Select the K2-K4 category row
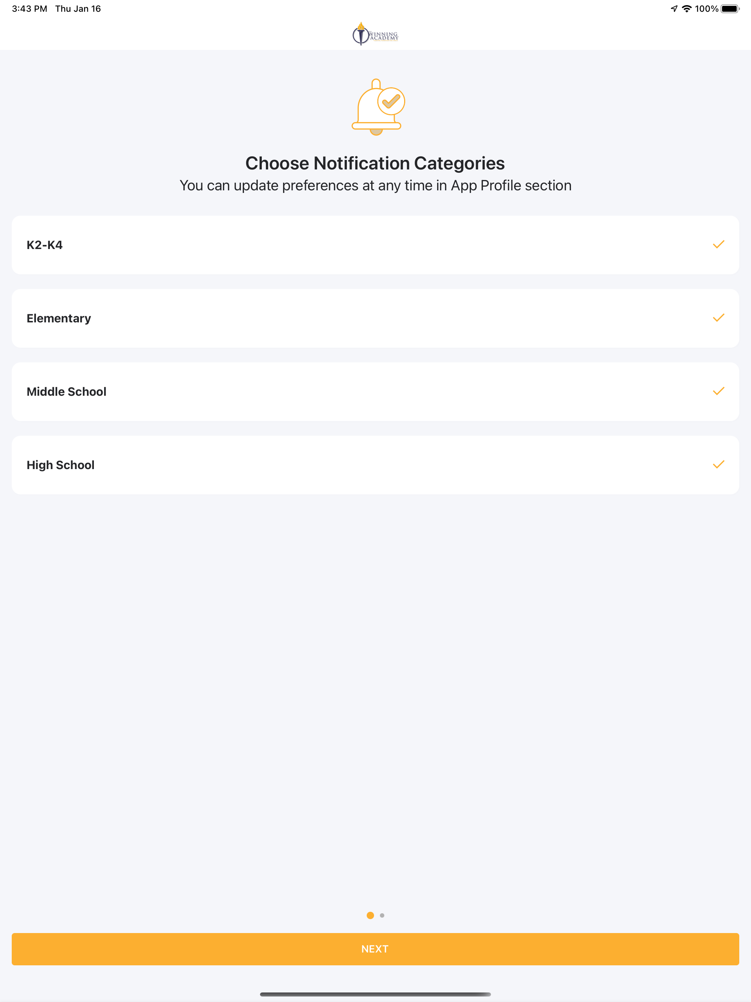This screenshot has height=1002, width=751. coord(375,245)
